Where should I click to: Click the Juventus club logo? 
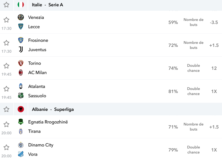point(21,50)
